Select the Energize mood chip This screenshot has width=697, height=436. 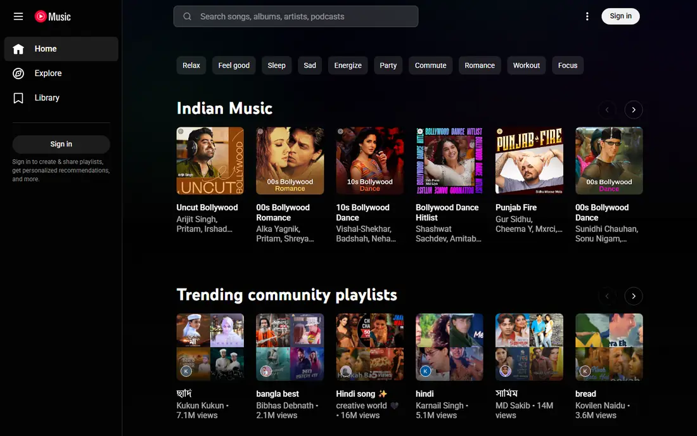[348, 65]
